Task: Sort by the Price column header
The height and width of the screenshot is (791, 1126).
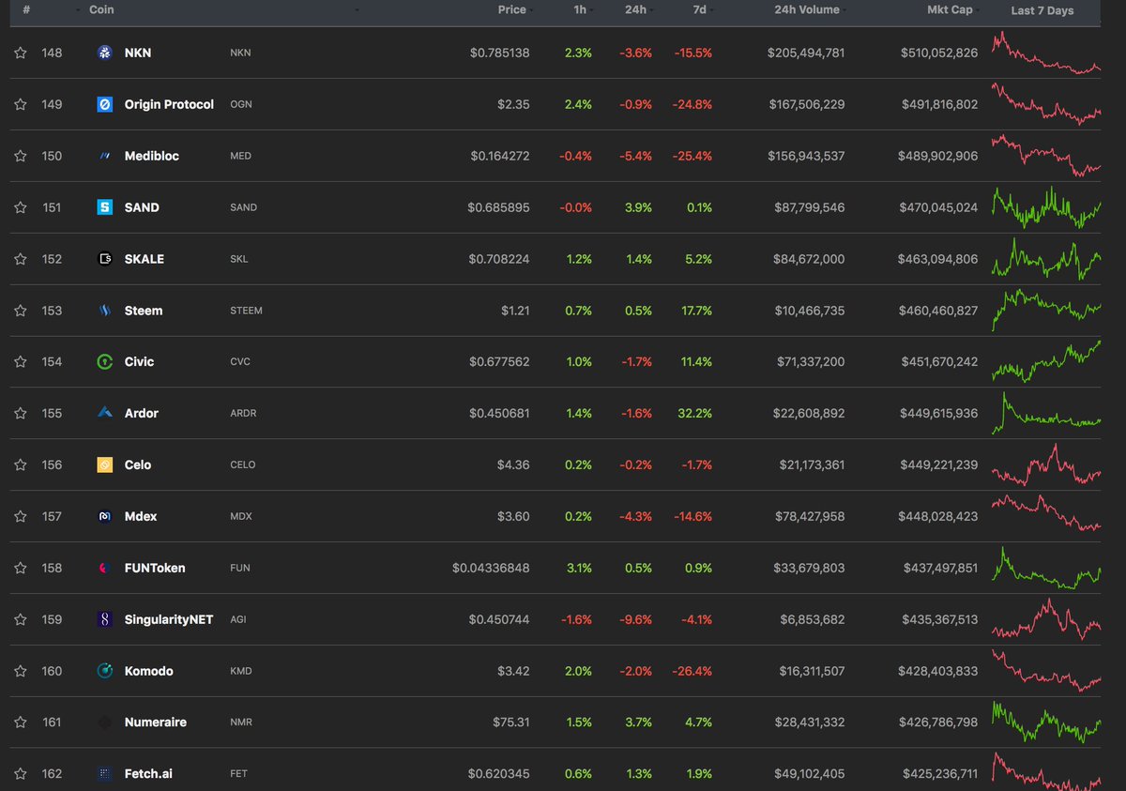Action: pyautogui.click(x=511, y=10)
